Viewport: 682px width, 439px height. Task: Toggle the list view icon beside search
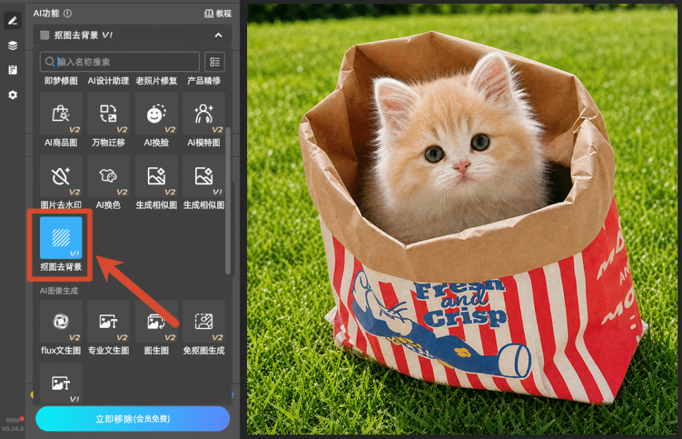point(215,62)
